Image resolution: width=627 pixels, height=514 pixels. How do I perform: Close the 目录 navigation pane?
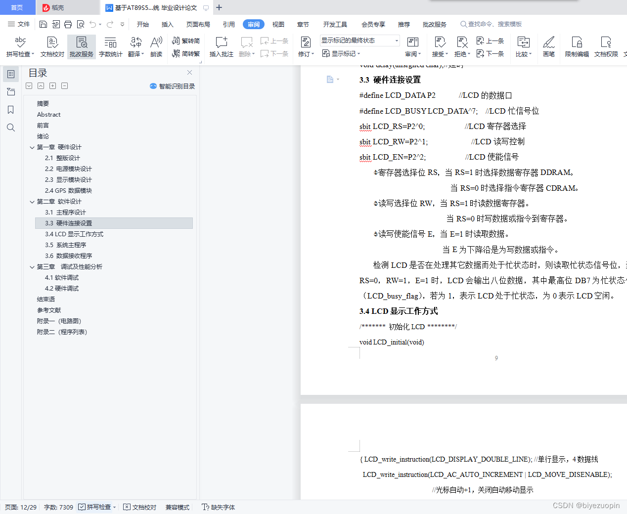189,72
